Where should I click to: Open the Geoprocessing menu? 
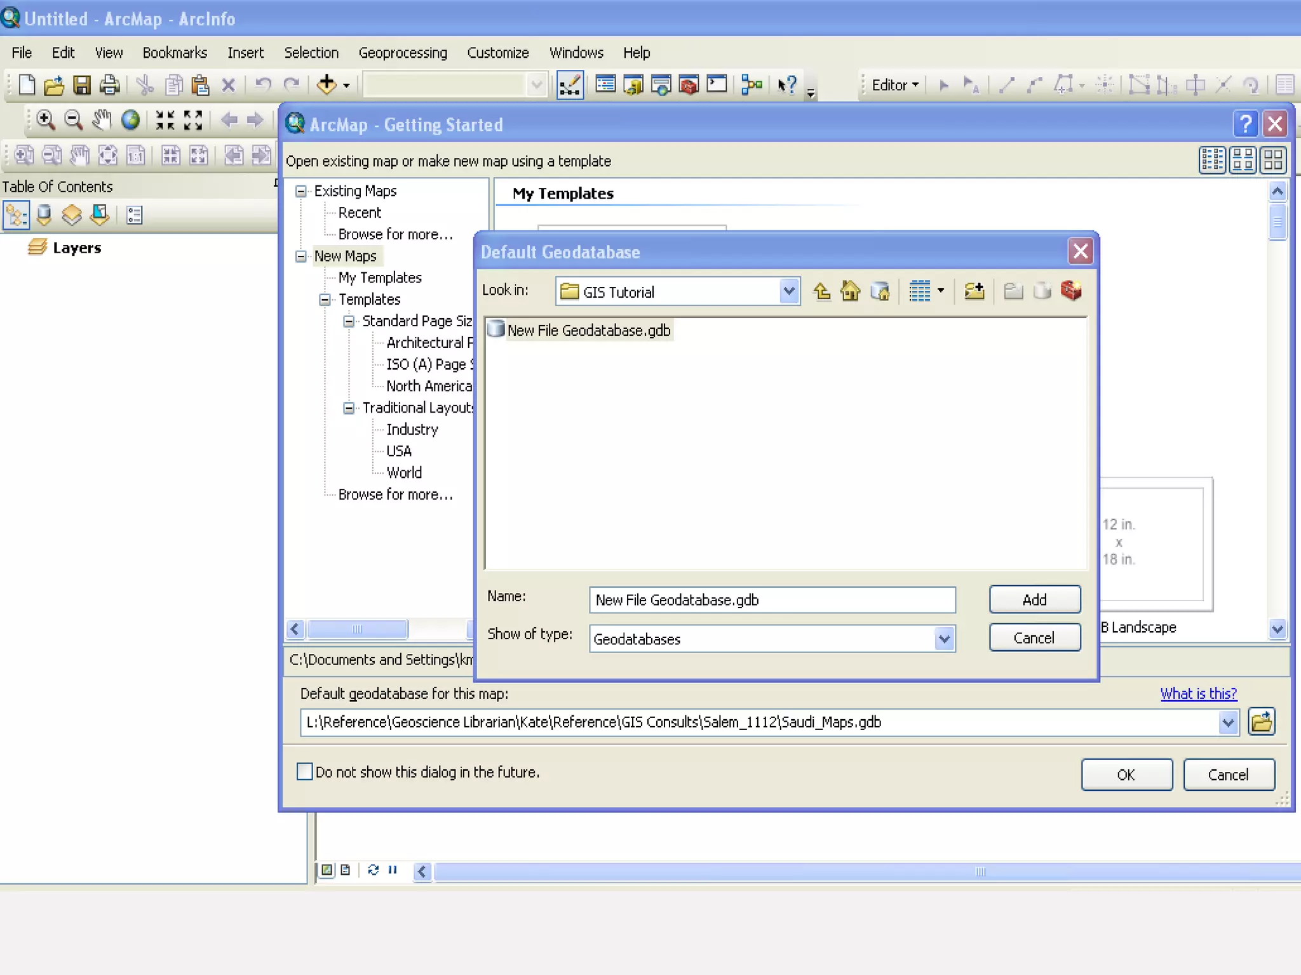click(x=403, y=53)
